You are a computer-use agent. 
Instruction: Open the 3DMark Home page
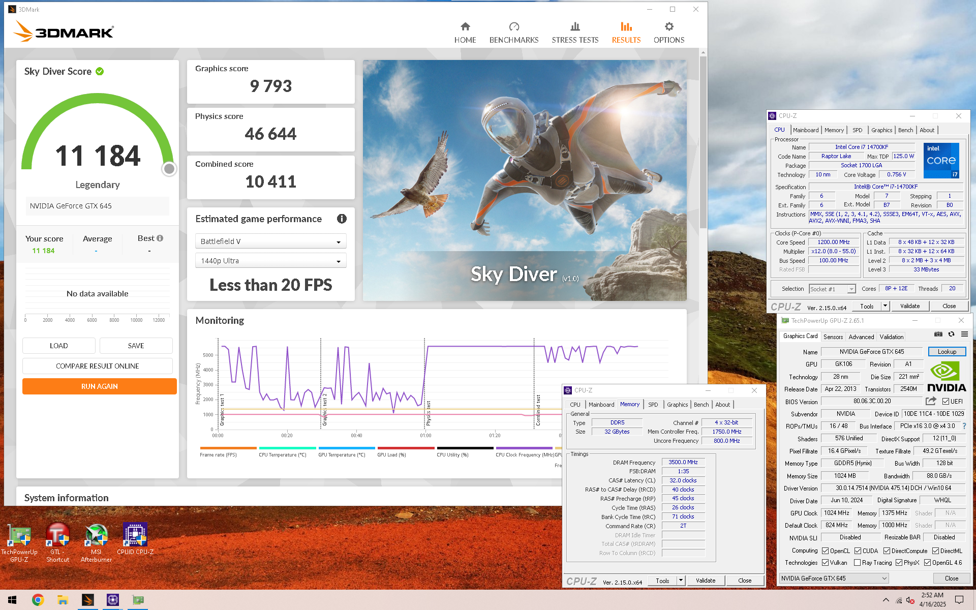click(x=465, y=33)
